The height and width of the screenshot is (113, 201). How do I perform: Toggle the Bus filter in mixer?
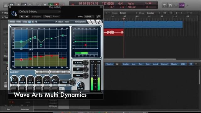(x=148, y=64)
